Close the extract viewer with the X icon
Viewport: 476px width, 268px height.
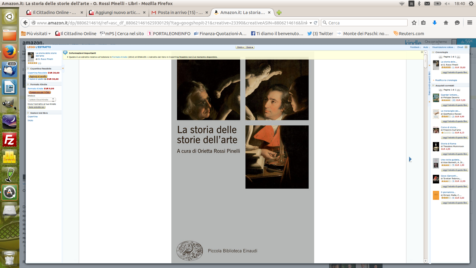tap(466, 47)
